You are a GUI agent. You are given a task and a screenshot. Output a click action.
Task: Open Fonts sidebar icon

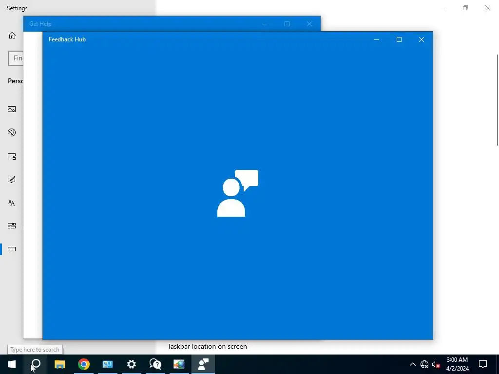tap(12, 203)
